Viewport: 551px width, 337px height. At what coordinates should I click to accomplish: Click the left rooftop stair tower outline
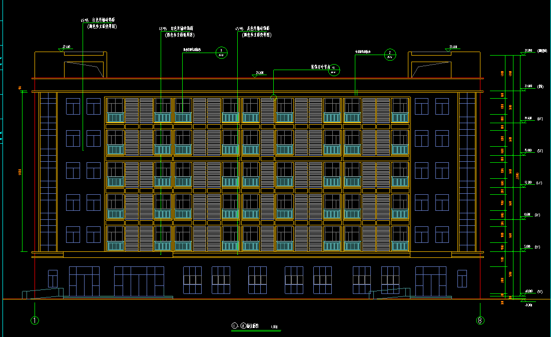click(70, 65)
